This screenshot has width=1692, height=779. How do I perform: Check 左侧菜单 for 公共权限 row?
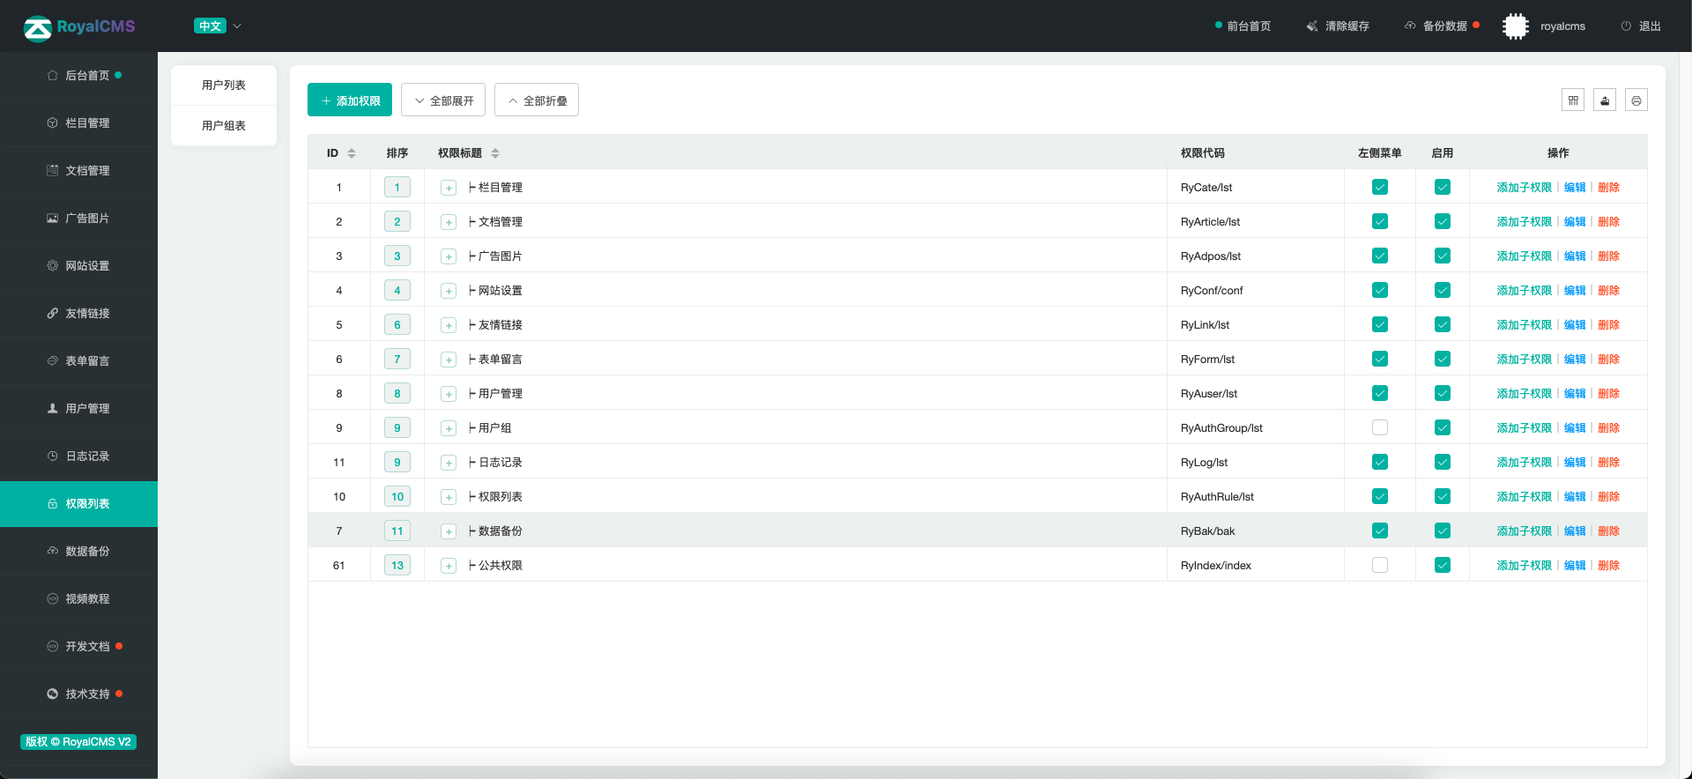pyautogui.click(x=1380, y=566)
